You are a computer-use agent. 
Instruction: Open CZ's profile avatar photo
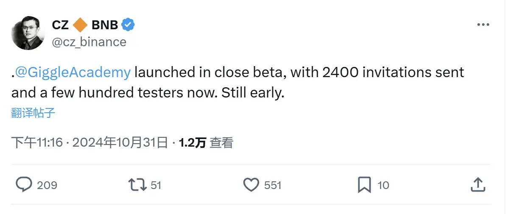coord(28,33)
